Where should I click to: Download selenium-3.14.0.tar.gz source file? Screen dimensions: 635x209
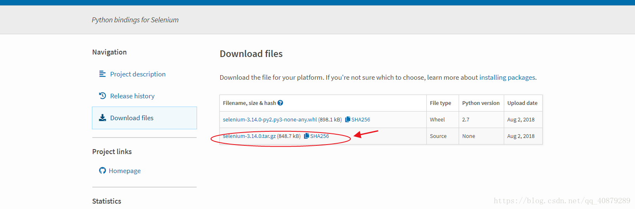coord(249,136)
